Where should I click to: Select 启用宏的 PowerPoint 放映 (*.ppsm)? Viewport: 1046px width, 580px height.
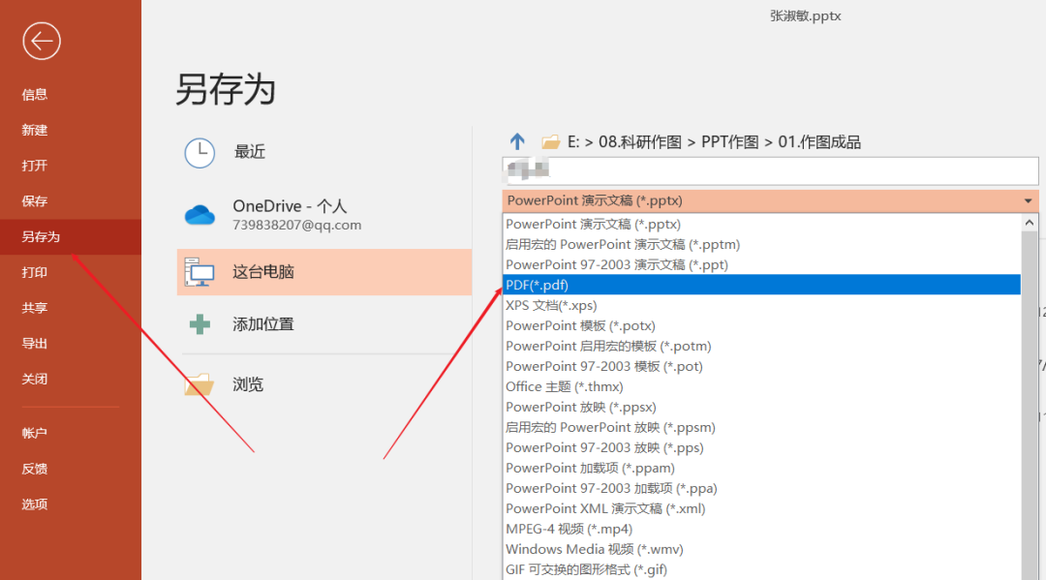[761, 427]
